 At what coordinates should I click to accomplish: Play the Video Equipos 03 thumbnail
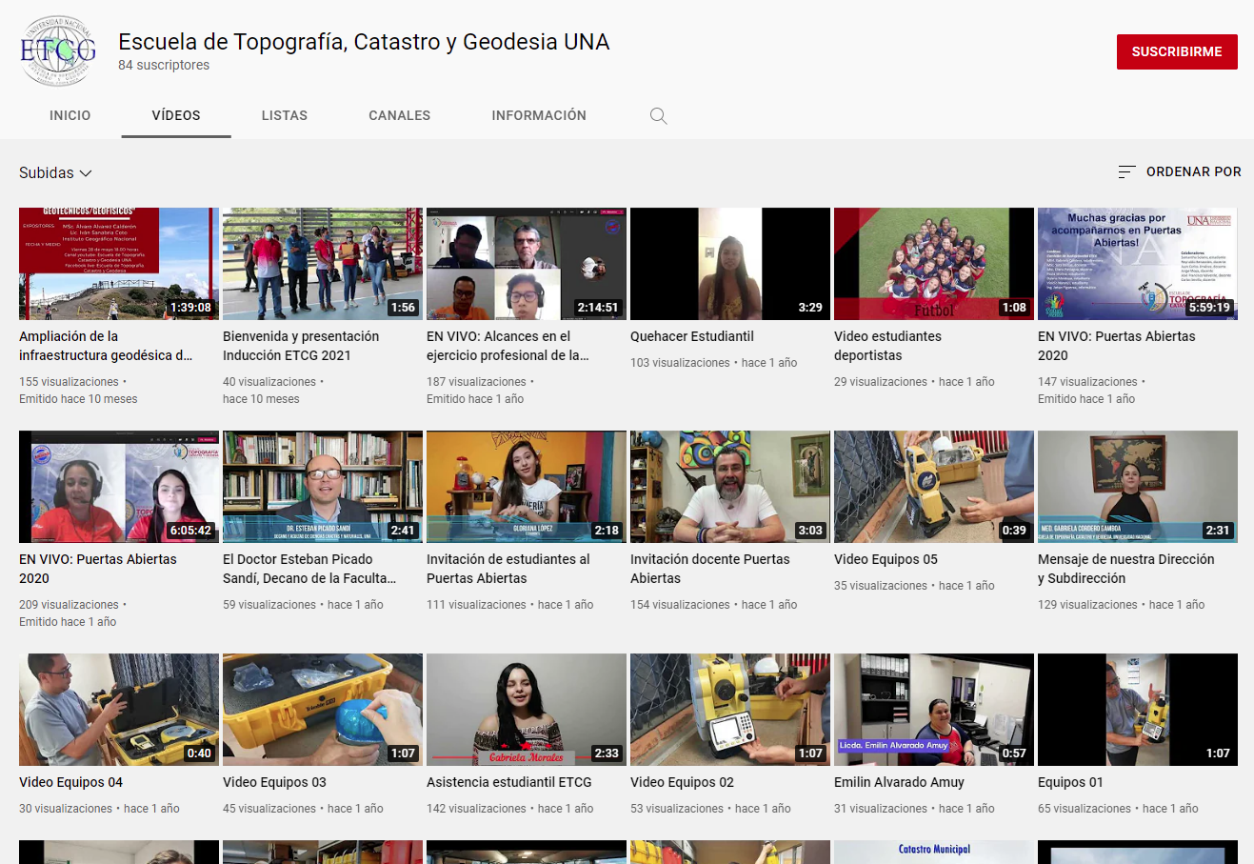click(x=323, y=710)
